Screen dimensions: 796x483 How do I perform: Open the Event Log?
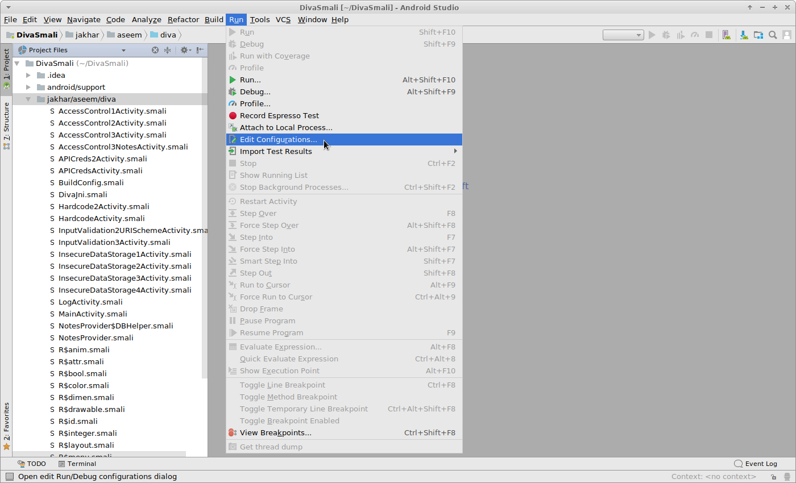click(756, 464)
